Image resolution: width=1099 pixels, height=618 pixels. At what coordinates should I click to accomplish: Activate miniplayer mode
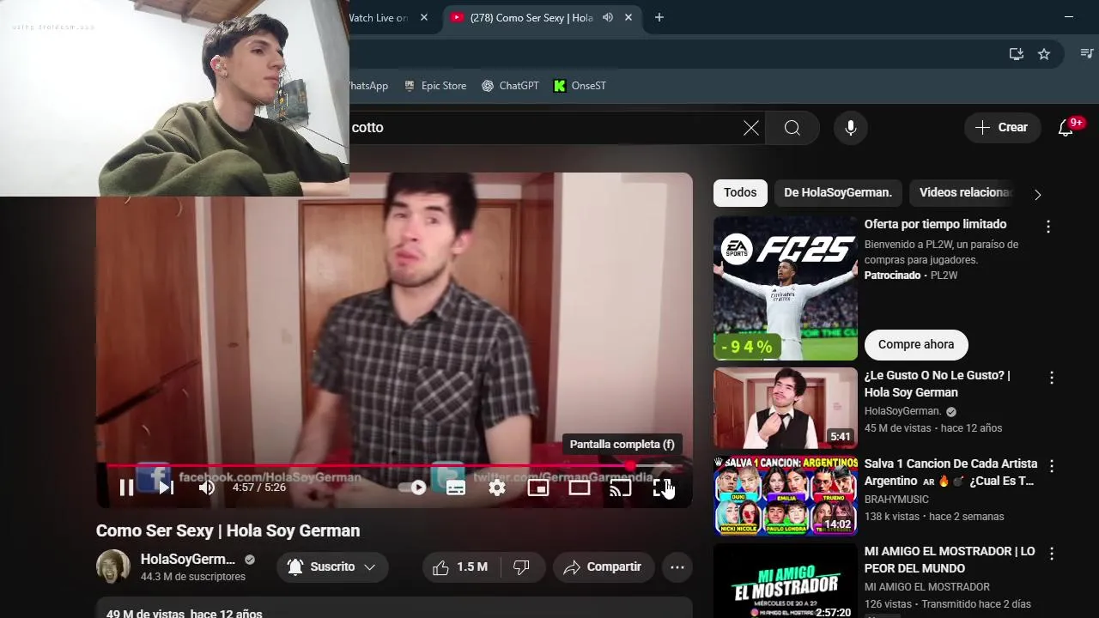coord(538,488)
